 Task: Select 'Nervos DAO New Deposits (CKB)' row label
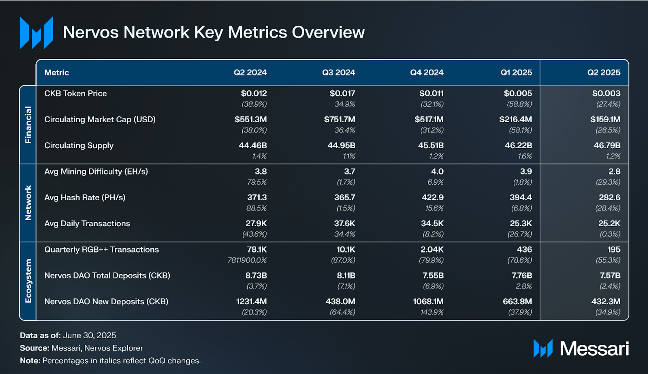point(106,301)
